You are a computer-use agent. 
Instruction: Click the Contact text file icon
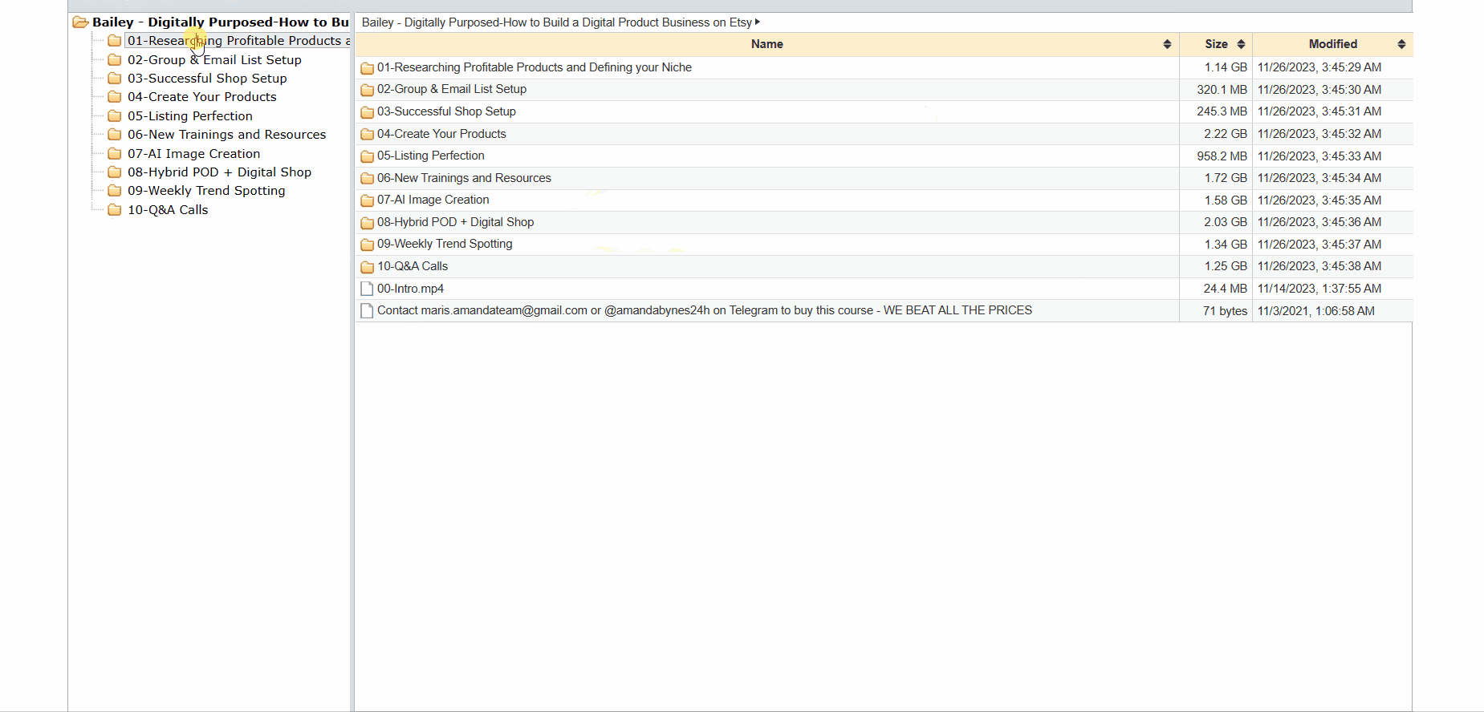[x=367, y=311]
